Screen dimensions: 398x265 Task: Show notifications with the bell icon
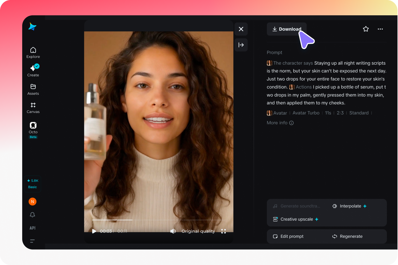pos(33,215)
